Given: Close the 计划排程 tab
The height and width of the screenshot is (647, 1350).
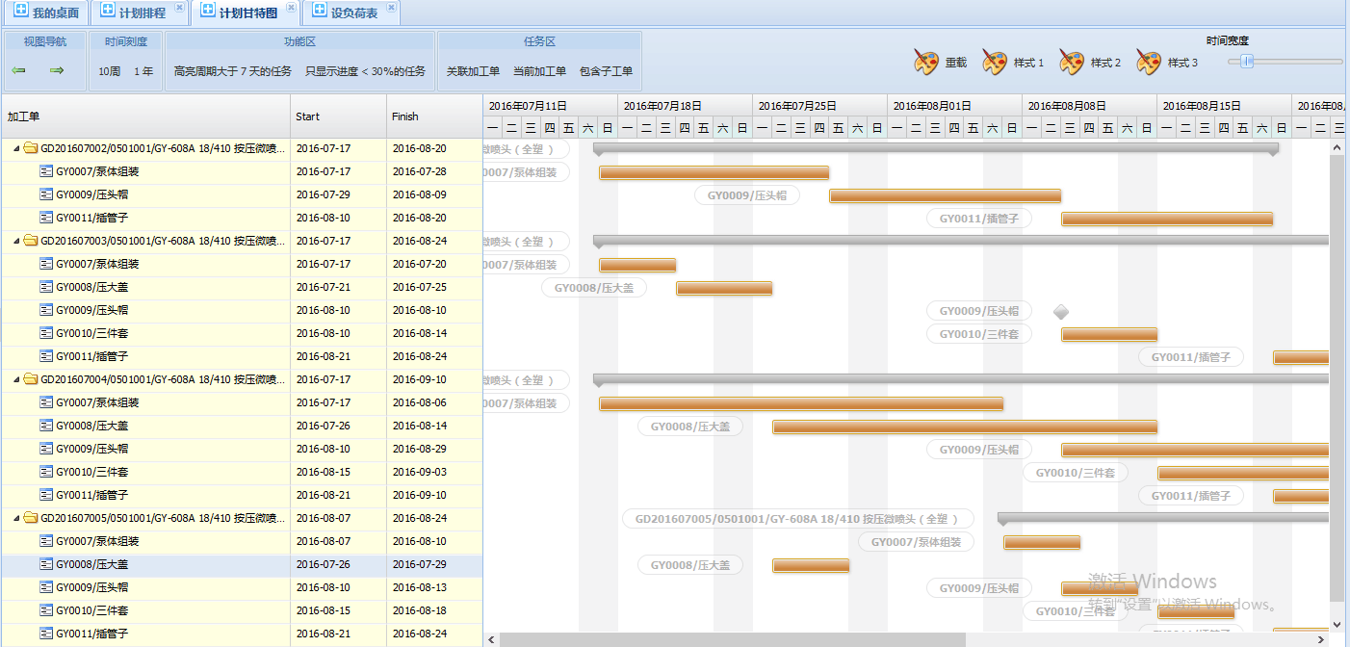Looking at the screenshot, I should (179, 8).
